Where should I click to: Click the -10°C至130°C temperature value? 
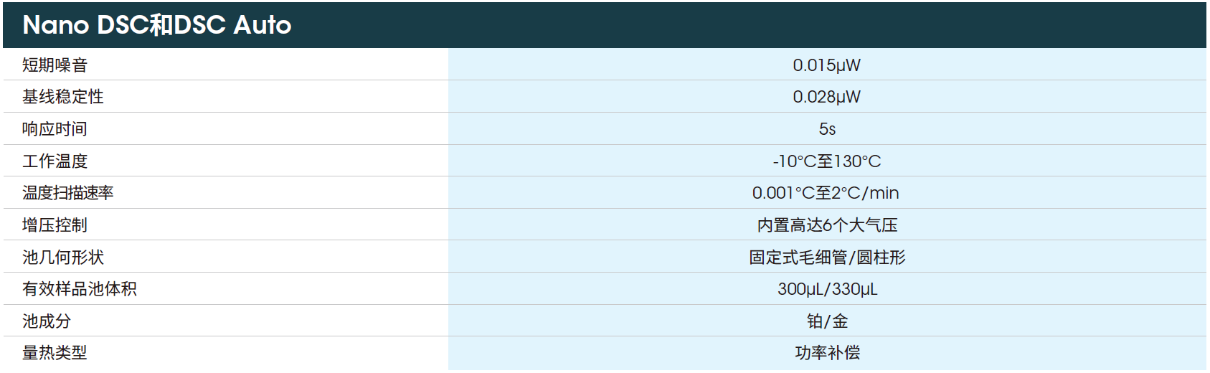point(826,161)
